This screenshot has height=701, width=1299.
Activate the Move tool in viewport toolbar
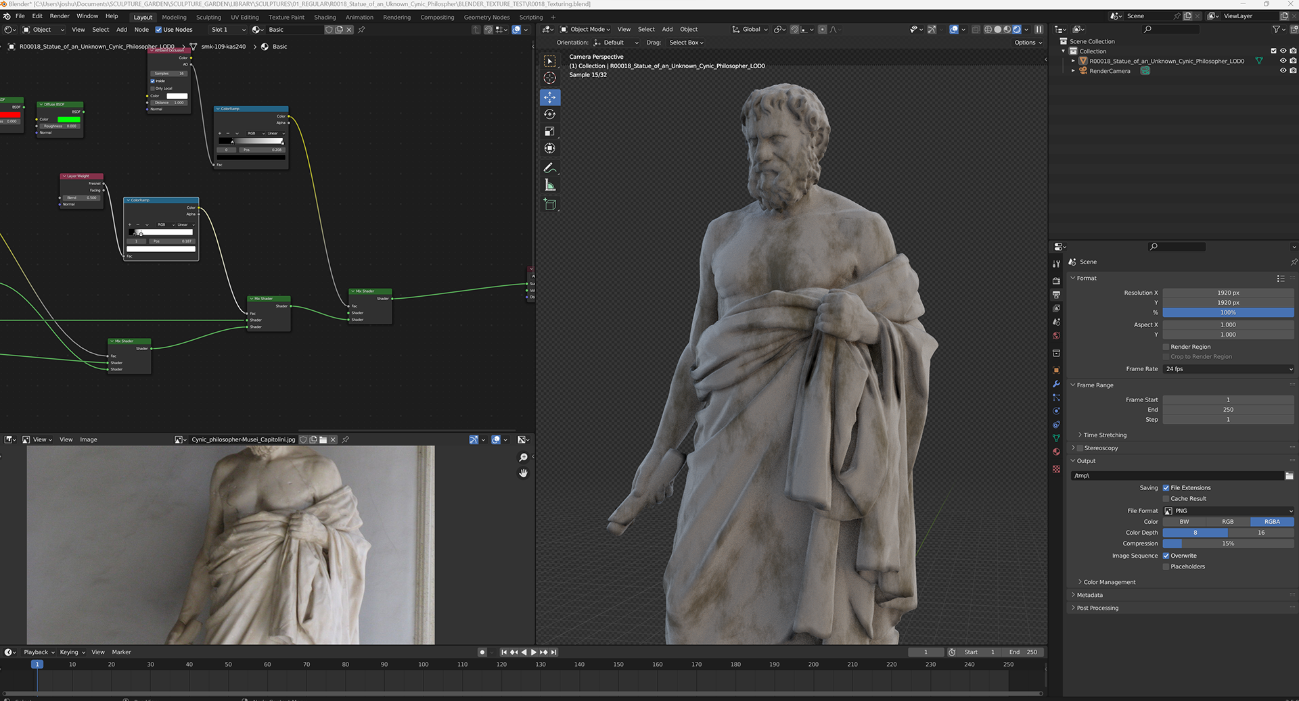549,97
